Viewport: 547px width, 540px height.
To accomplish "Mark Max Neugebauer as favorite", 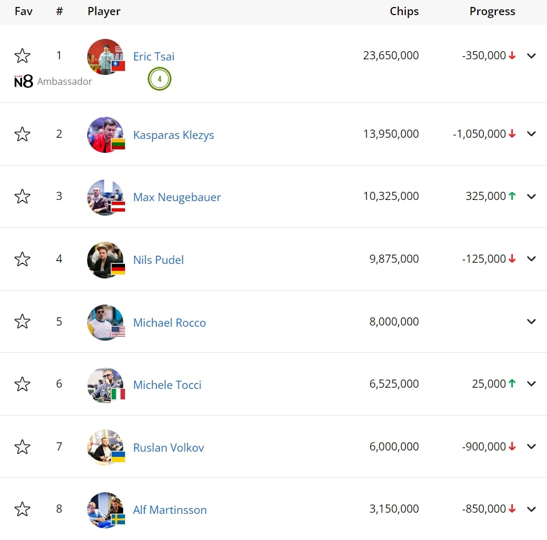I will [x=22, y=196].
